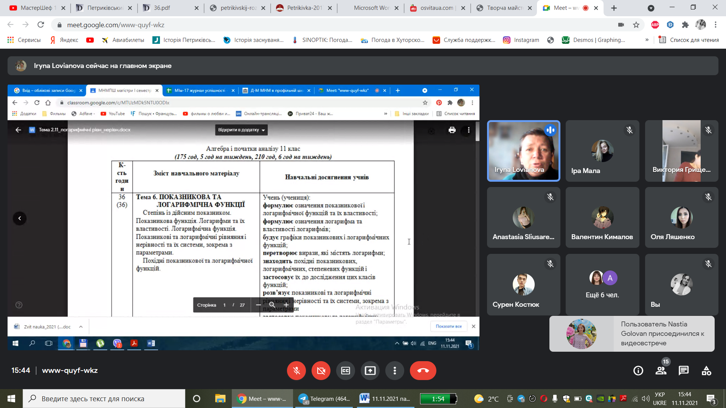The height and width of the screenshot is (408, 726).
Task: Open the YouTube bookmark icon
Action: (90, 40)
